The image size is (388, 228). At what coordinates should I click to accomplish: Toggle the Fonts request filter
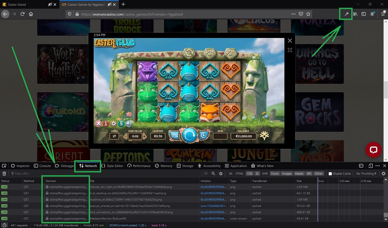(x=275, y=173)
